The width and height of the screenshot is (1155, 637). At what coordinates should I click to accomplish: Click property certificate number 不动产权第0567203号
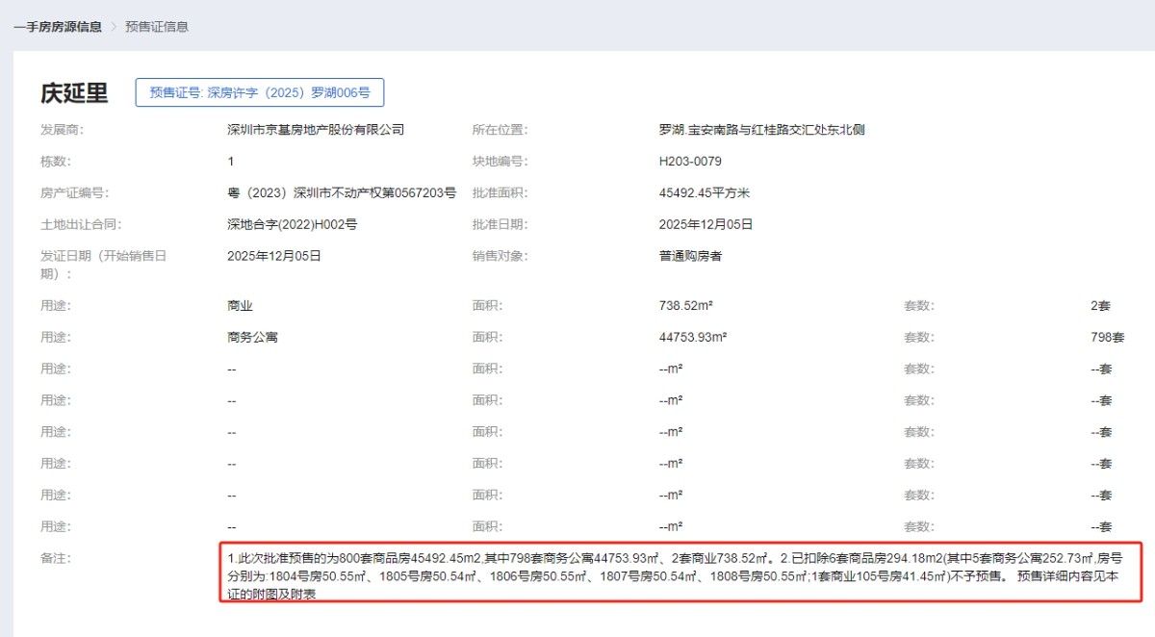(342, 193)
